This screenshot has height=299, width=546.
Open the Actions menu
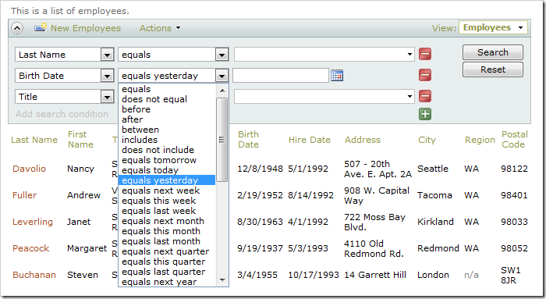(160, 28)
